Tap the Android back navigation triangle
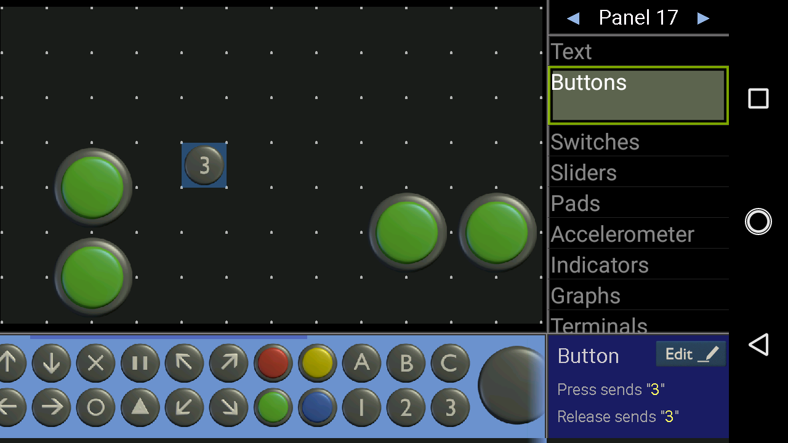 (x=758, y=345)
